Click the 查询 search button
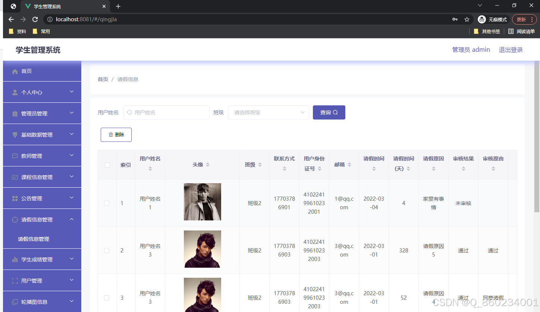This screenshot has height=312, width=540. (329, 112)
